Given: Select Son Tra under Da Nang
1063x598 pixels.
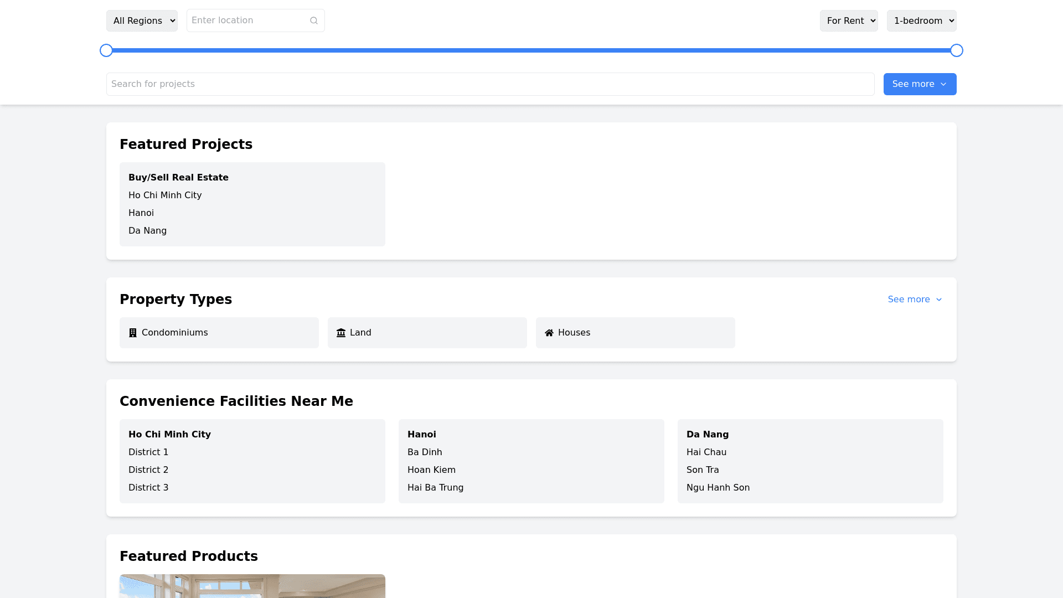Looking at the screenshot, I should [x=703, y=470].
